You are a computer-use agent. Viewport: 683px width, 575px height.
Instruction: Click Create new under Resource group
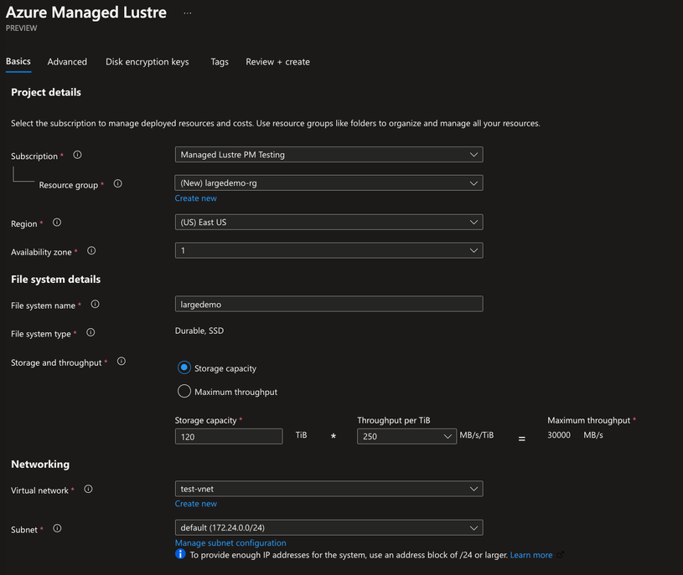click(x=195, y=198)
